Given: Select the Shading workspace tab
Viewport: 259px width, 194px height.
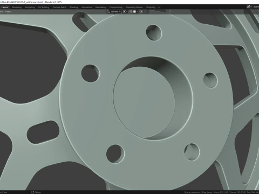Looking at the screenshot, I should (x=73, y=8).
